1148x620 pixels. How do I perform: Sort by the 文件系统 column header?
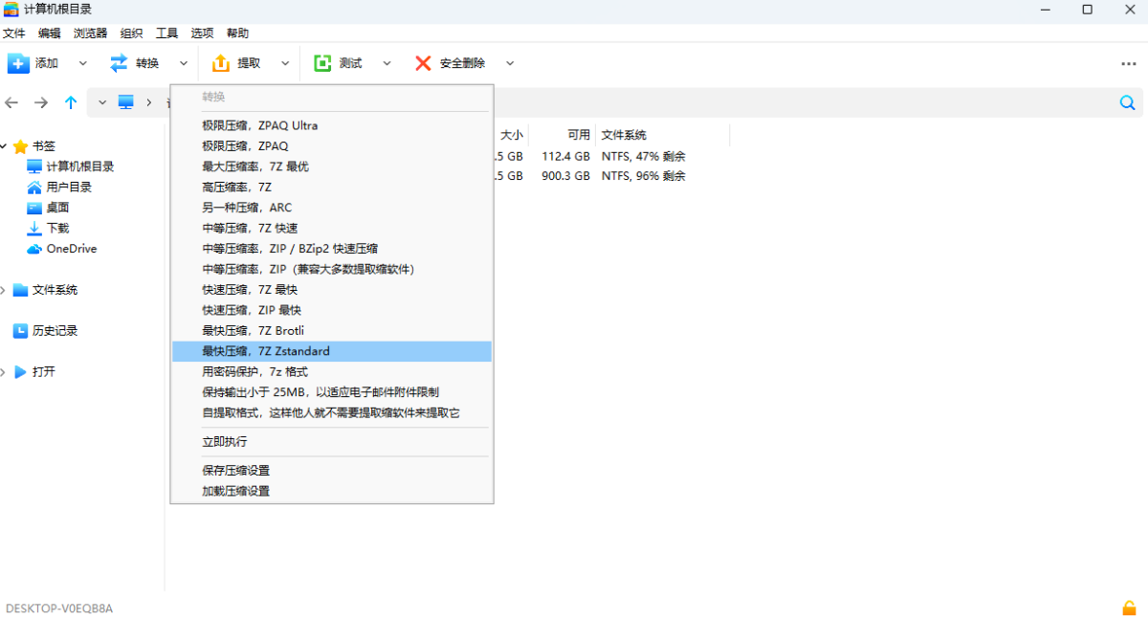624,135
